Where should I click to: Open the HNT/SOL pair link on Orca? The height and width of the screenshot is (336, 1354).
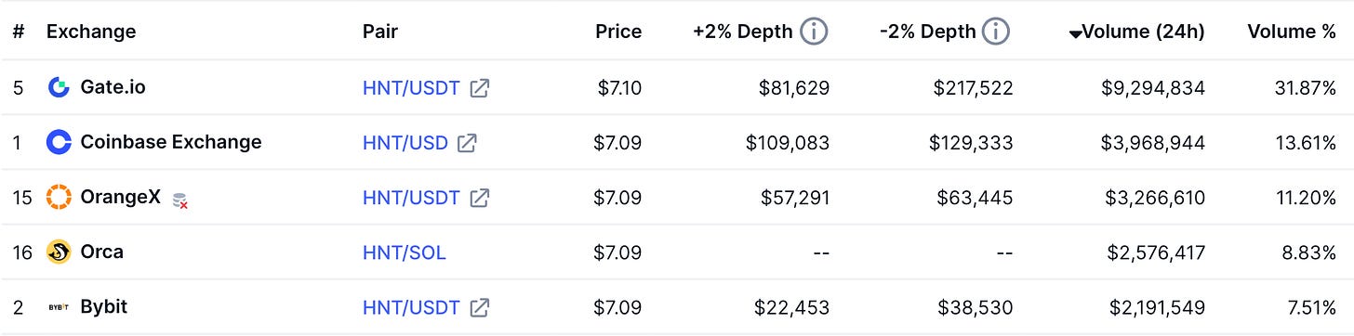[x=405, y=252]
